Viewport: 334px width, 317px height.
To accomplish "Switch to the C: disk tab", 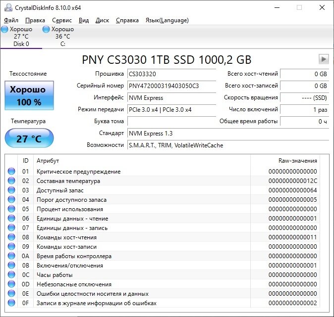I will click(x=62, y=37).
